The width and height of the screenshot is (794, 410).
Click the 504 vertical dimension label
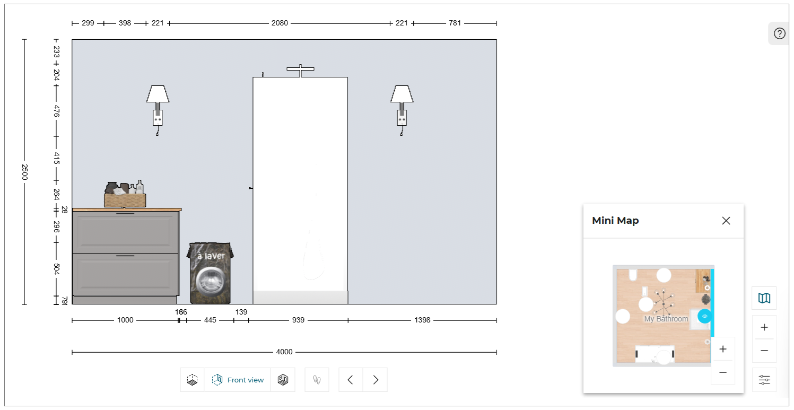coord(56,269)
